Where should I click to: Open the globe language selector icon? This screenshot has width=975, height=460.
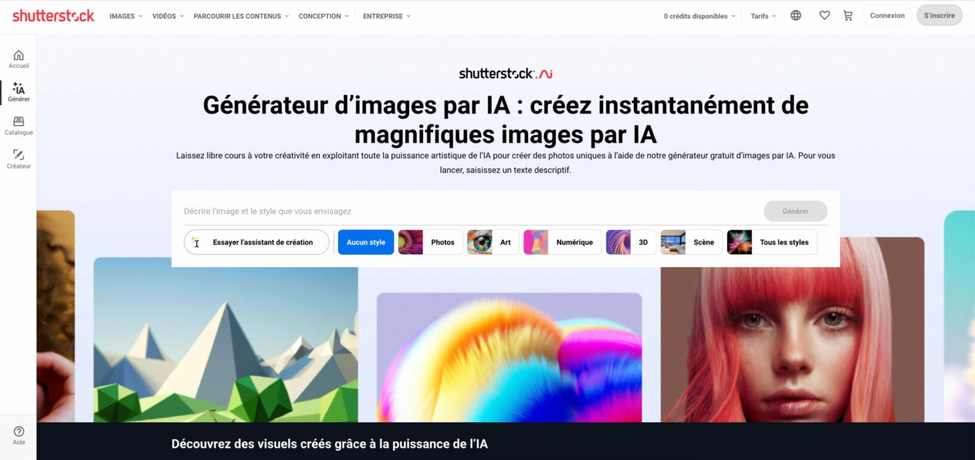click(796, 16)
